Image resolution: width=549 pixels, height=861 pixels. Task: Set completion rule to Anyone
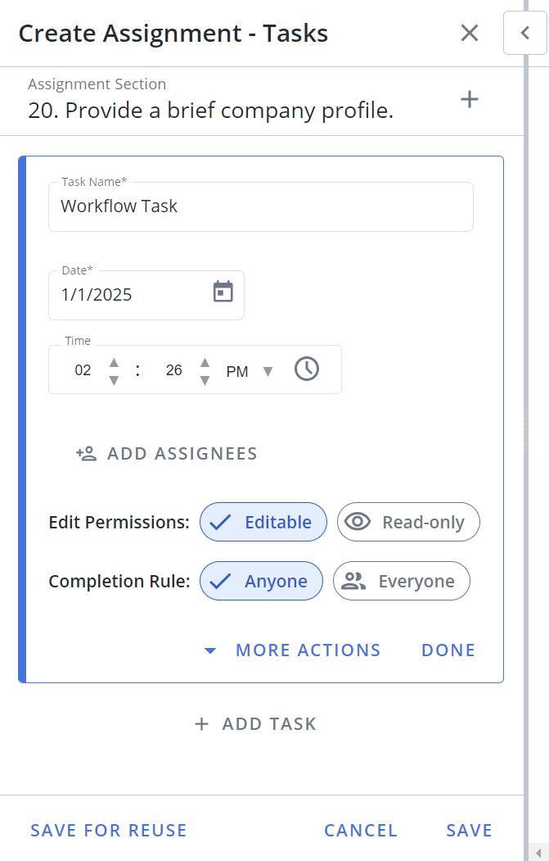[261, 581]
